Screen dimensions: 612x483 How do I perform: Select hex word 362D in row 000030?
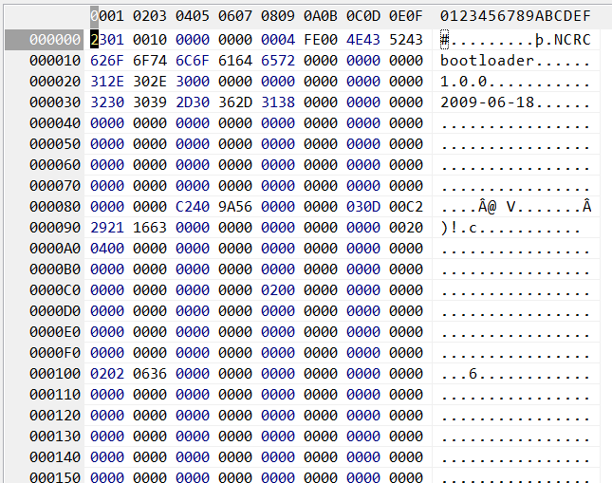tap(235, 102)
